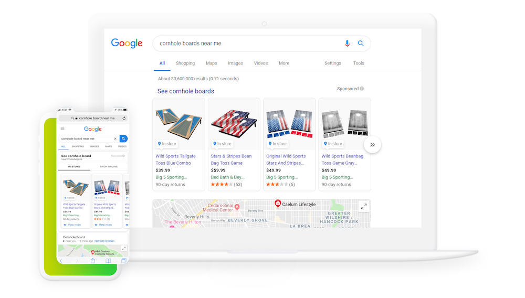This screenshot has width=525, height=298.
Task: Click the reload icon in the phone address bar
Action: [x=124, y=118]
